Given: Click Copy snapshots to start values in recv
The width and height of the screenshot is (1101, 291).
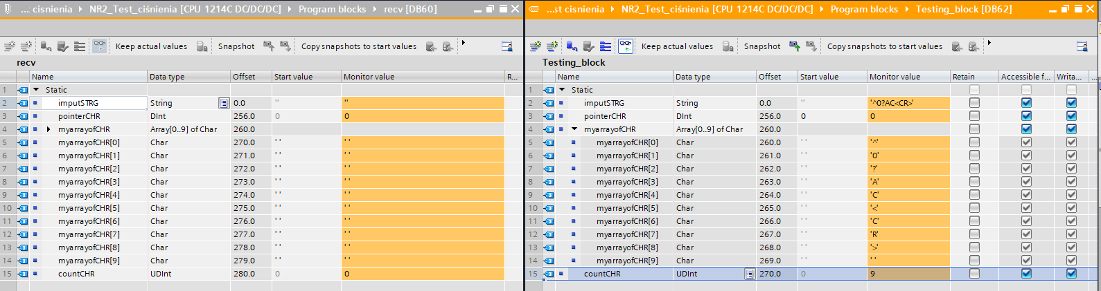Looking at the screenshot, I should [x=359, y=46].
